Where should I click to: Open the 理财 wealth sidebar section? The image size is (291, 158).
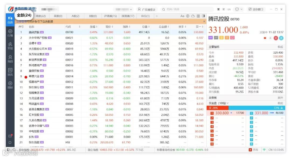(10, 85)
